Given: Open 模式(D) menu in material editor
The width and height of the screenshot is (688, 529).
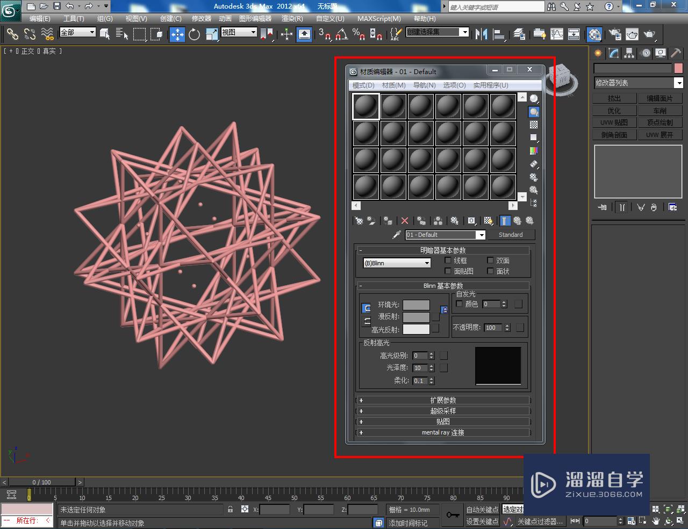Looking at the screenshot, I should point(363,85).
